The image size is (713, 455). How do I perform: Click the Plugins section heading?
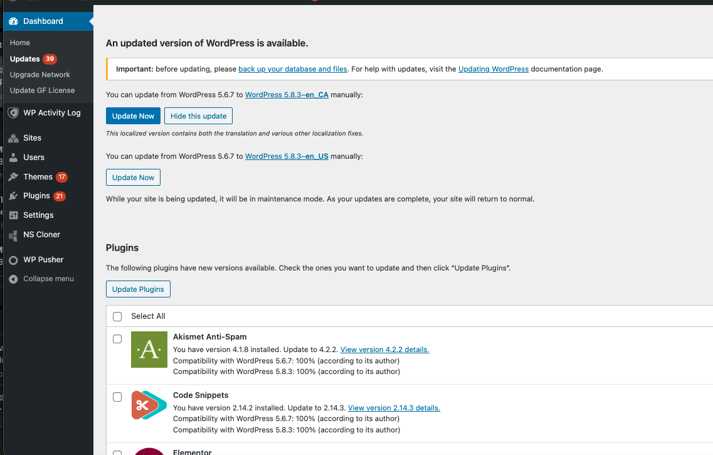[122, 248]
